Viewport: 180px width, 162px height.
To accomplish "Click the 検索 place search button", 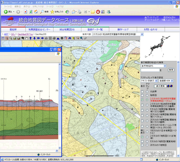I will point(171,70).
